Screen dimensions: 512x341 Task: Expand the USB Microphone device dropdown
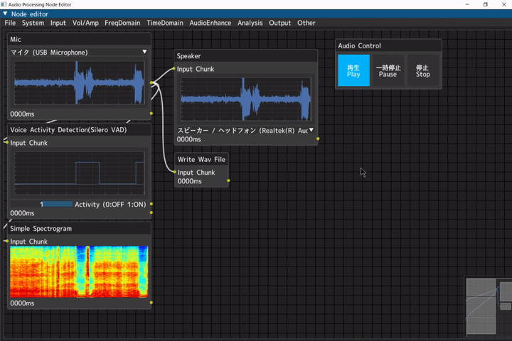pyautogui.click(x=79, y=52)
